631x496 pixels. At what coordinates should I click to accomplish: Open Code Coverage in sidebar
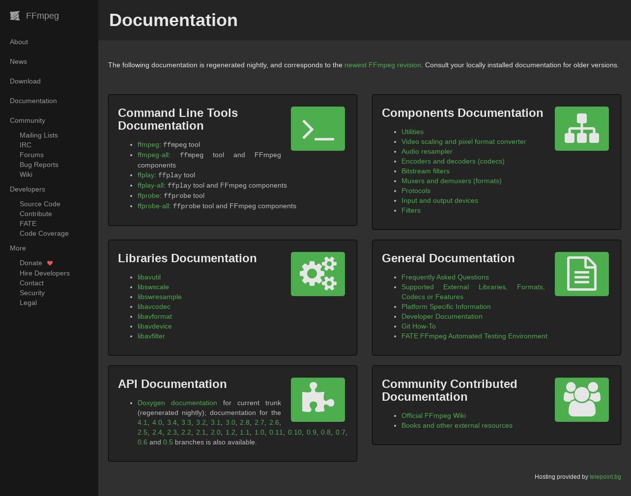(x=44, y=233)
